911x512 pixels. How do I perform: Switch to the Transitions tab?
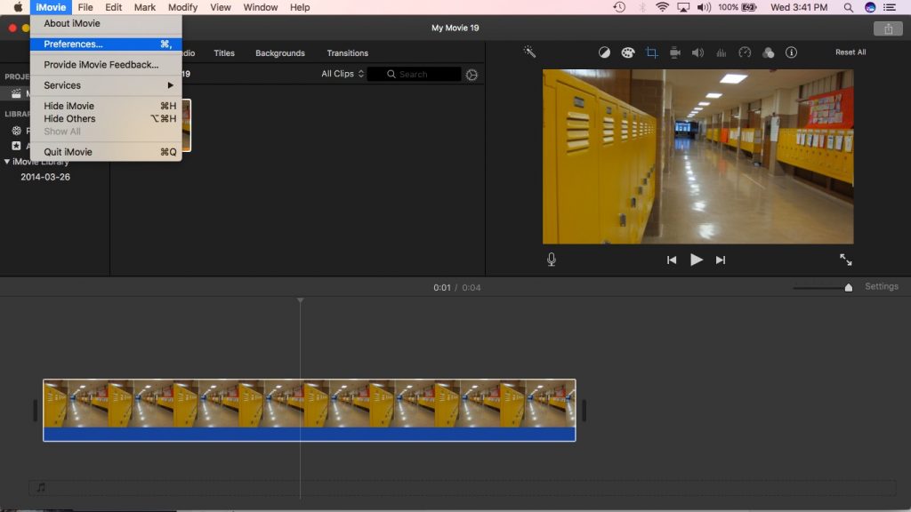tap(348, 52)
